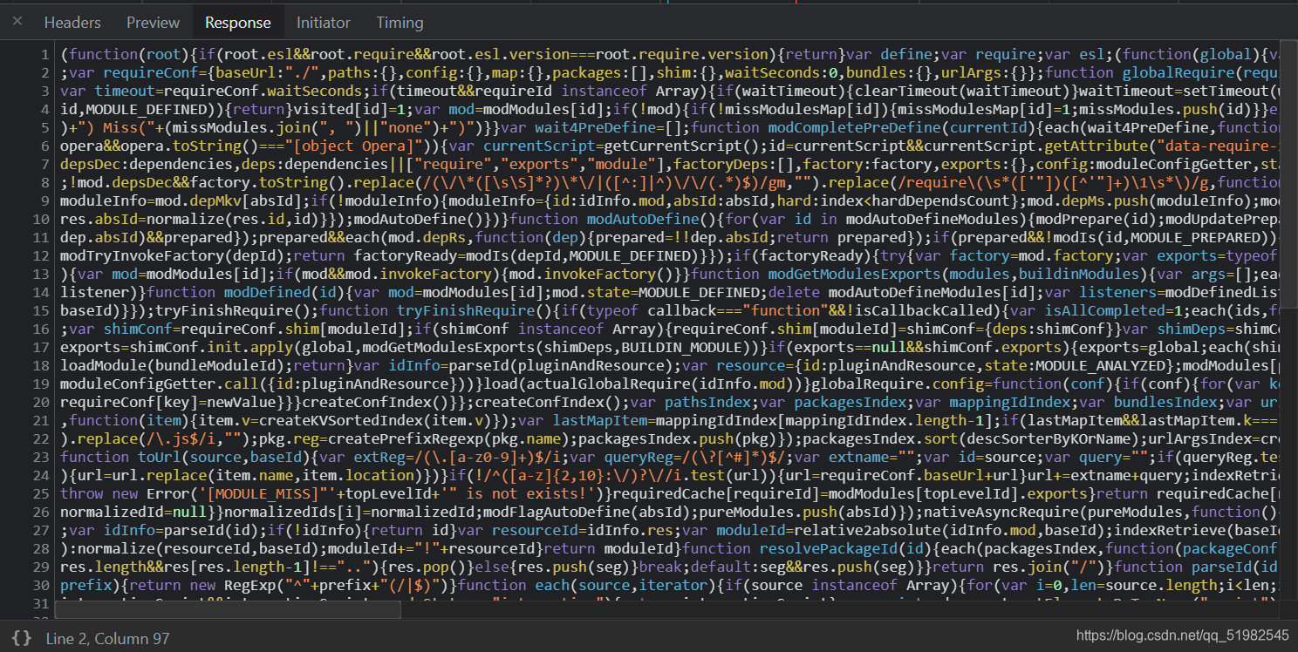Click line number 28 in the gutter

click(x=40, y=548)
